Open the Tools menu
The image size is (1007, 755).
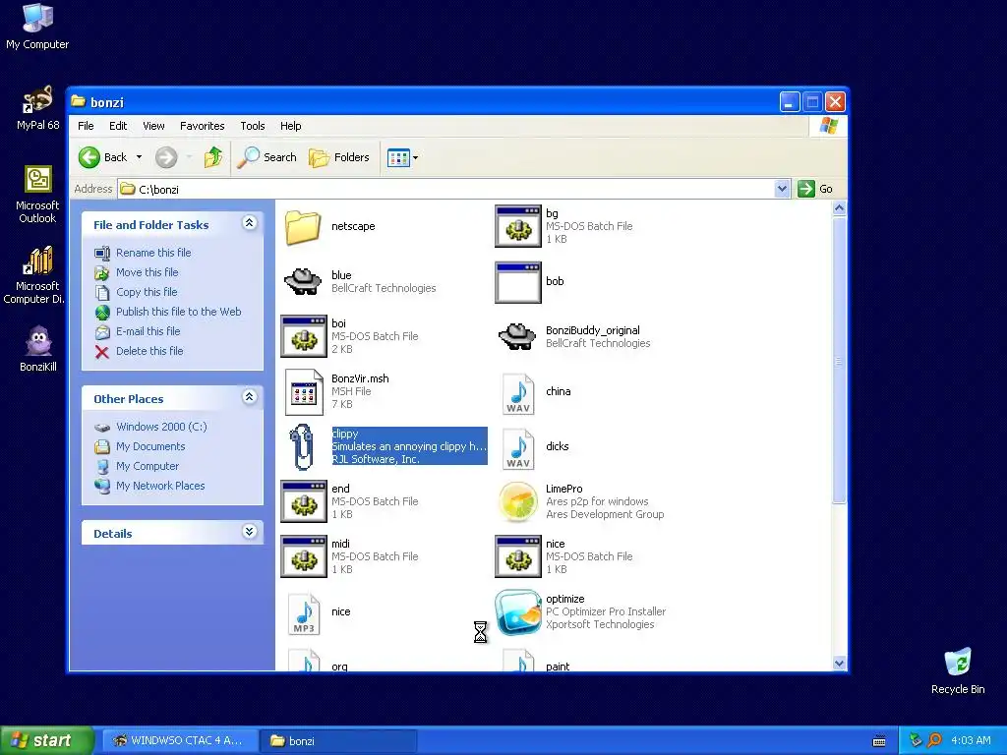(x=253, y=126)
